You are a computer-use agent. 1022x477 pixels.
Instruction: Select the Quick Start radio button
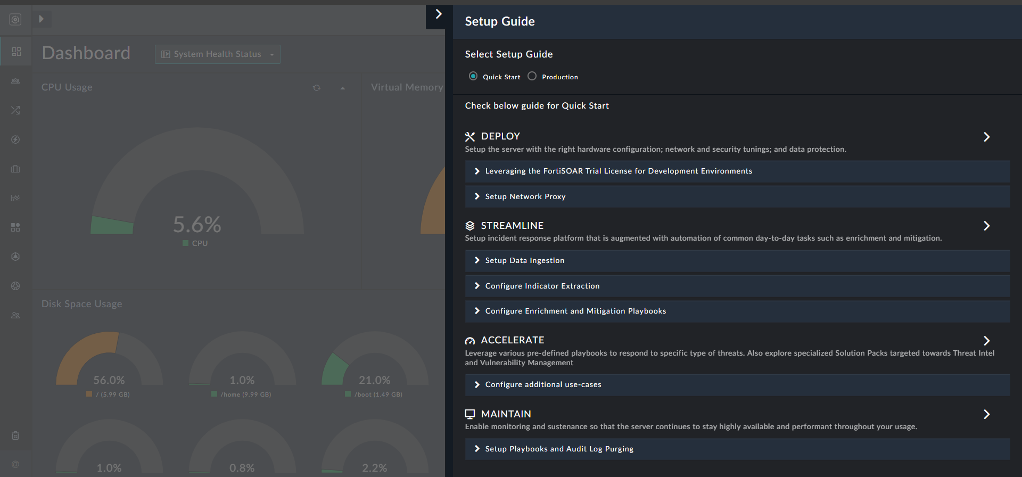(x=473, y=76)
